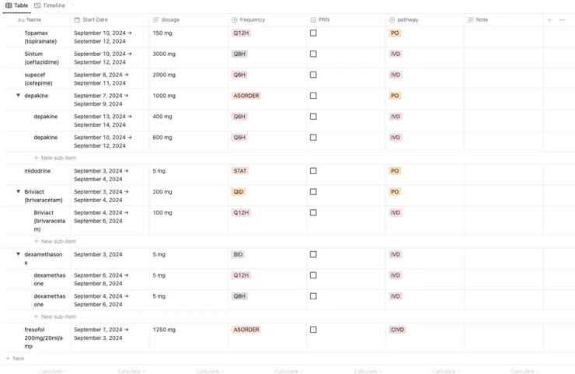Click QID tag in Briviact 200 mg row
This screenshot has width=575, height=374.
pyautogui.click(x=239, y=192)
